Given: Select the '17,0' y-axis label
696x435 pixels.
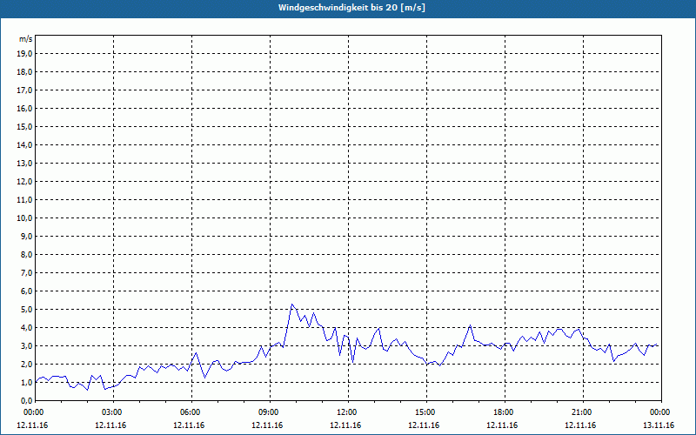Looking at the screenshot, I should (x=25, y=90).
